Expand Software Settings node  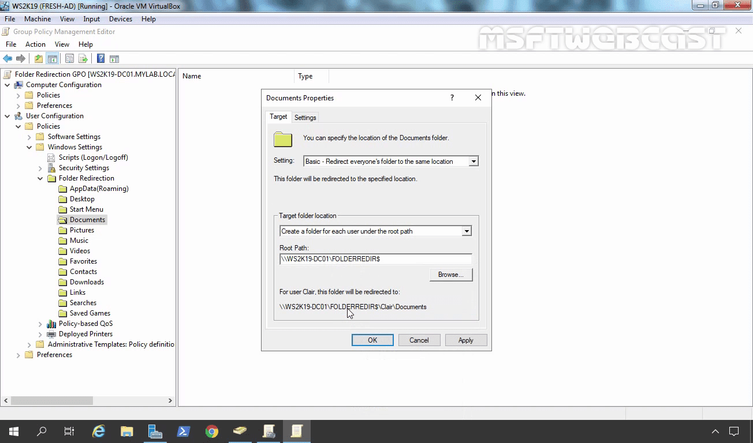click(x=29, y=137)
